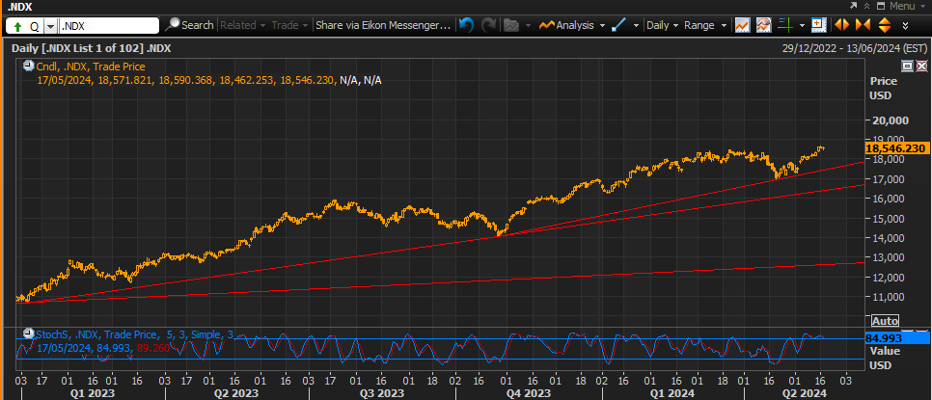932x400 pixels.
Task: Click the clock icon beside Cndl label
Action: point(28,66)
